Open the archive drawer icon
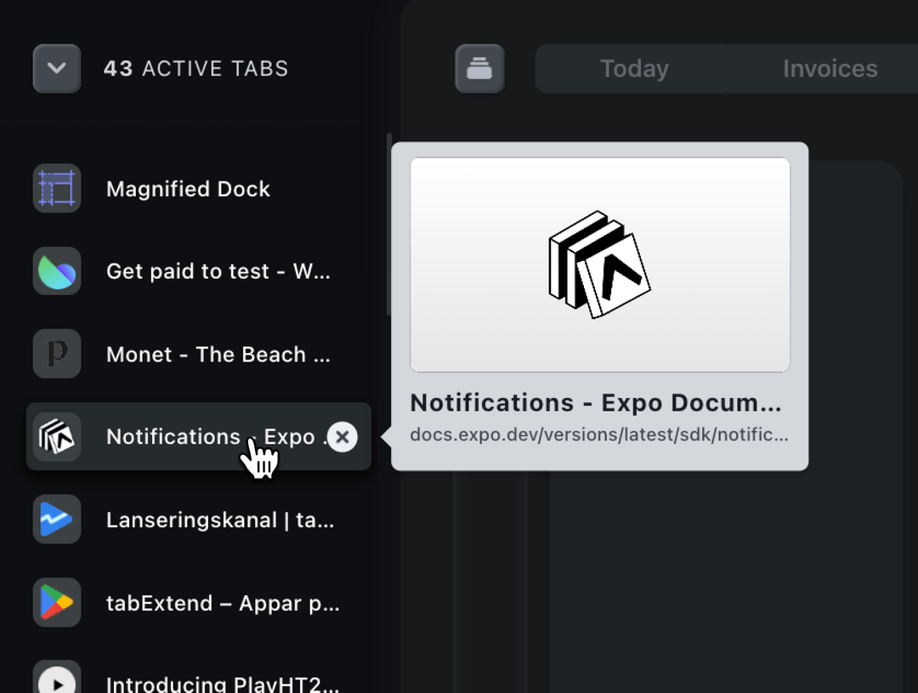The width and height of the screenshot is (918, 693). pos(479,69)
